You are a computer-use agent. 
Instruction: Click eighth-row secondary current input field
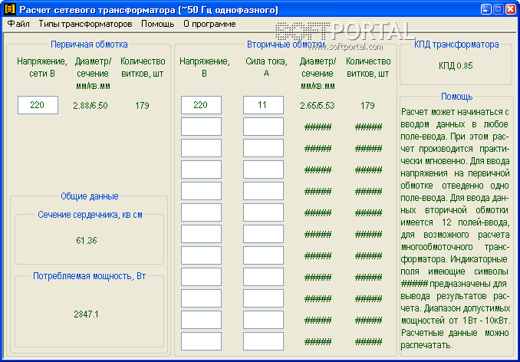pyautogui.click(x=263, y=255)
